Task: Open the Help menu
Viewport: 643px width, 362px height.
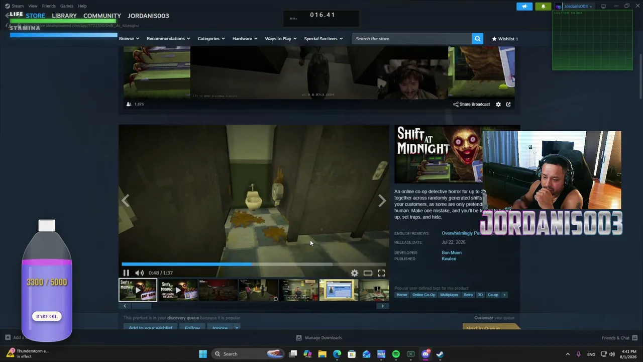Action: 82,6
